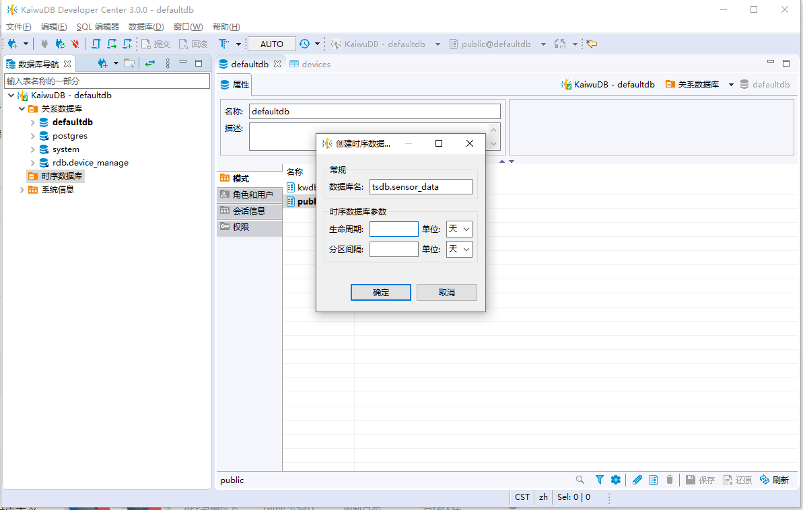Viewport: 803px width, 510px height.
Task: Click the 生命周期 input field
Action: [394, 229]
